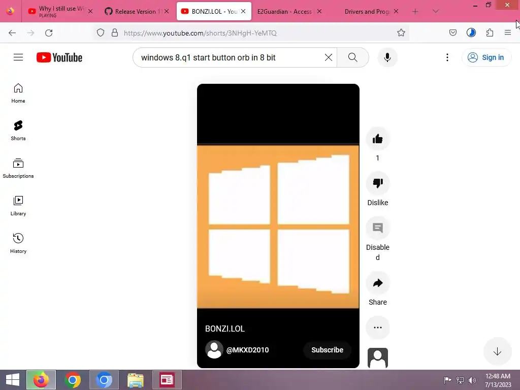Share this short
Screen dimensions: 520x390
(377, 283)
